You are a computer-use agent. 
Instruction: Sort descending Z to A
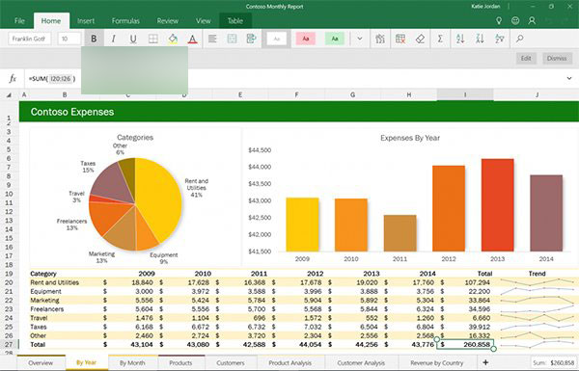[480, 39]
